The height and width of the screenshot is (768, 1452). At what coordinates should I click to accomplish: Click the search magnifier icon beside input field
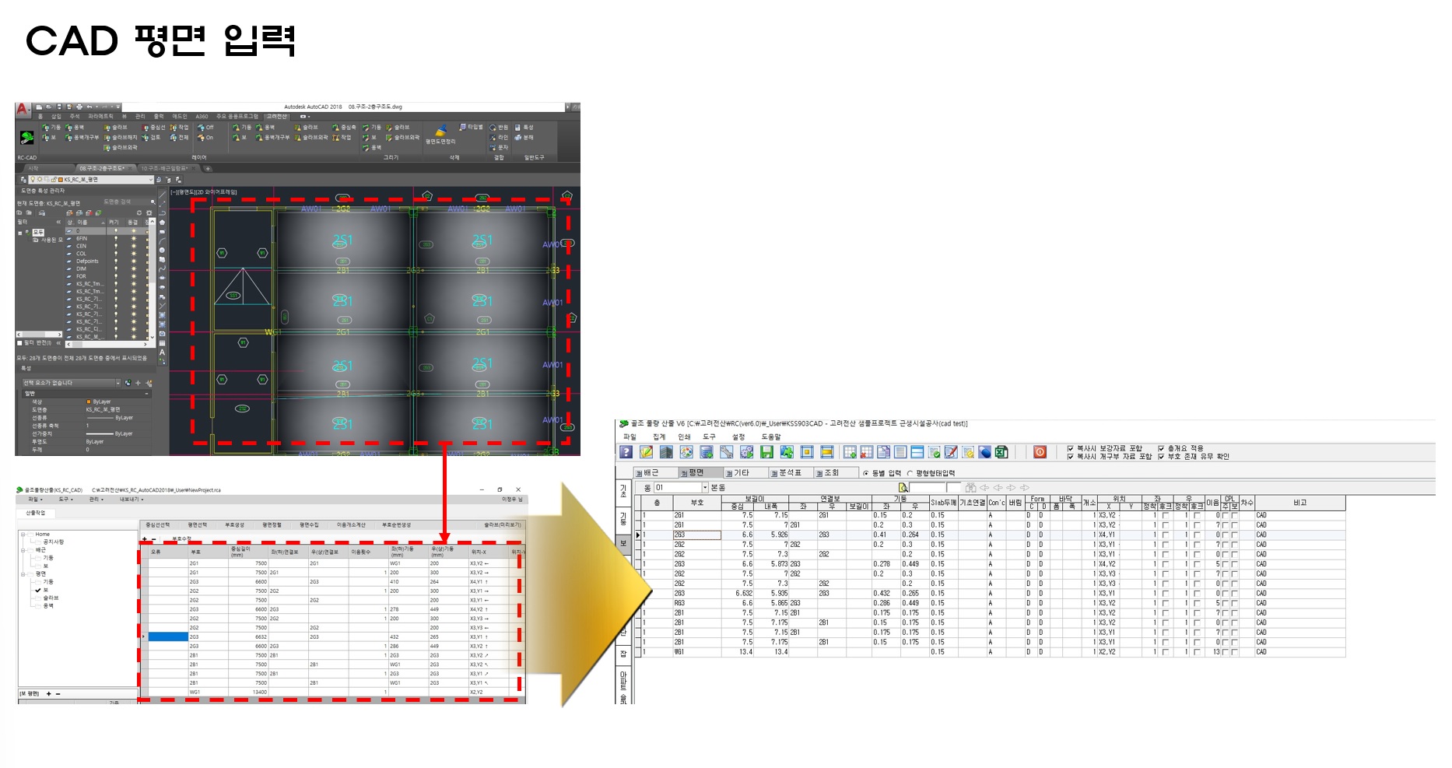point(903,488)
